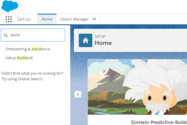Viewport: 187px width, 125px height.
Task: Click the 'Try using Global Search.' text
Action: point(22,79)
